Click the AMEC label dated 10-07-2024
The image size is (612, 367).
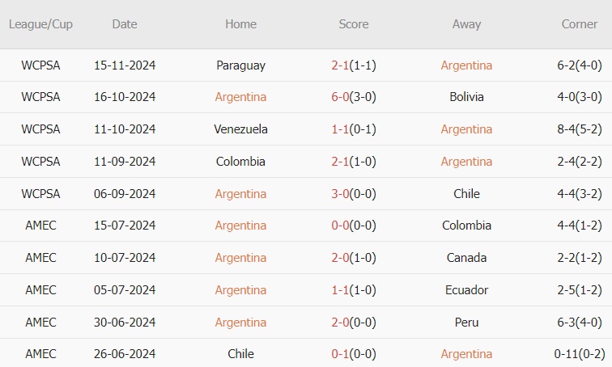tap(40, 258)
